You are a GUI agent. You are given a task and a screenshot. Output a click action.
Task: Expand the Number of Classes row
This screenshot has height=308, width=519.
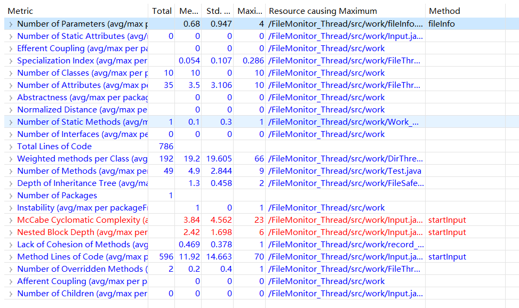click(11, 73)
